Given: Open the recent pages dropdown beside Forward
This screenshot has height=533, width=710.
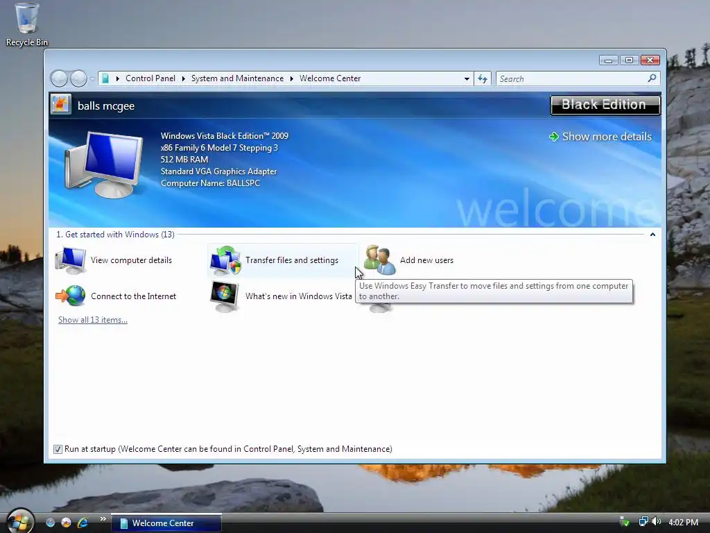Looking at the screenshot, I should [x=92, y=79].
